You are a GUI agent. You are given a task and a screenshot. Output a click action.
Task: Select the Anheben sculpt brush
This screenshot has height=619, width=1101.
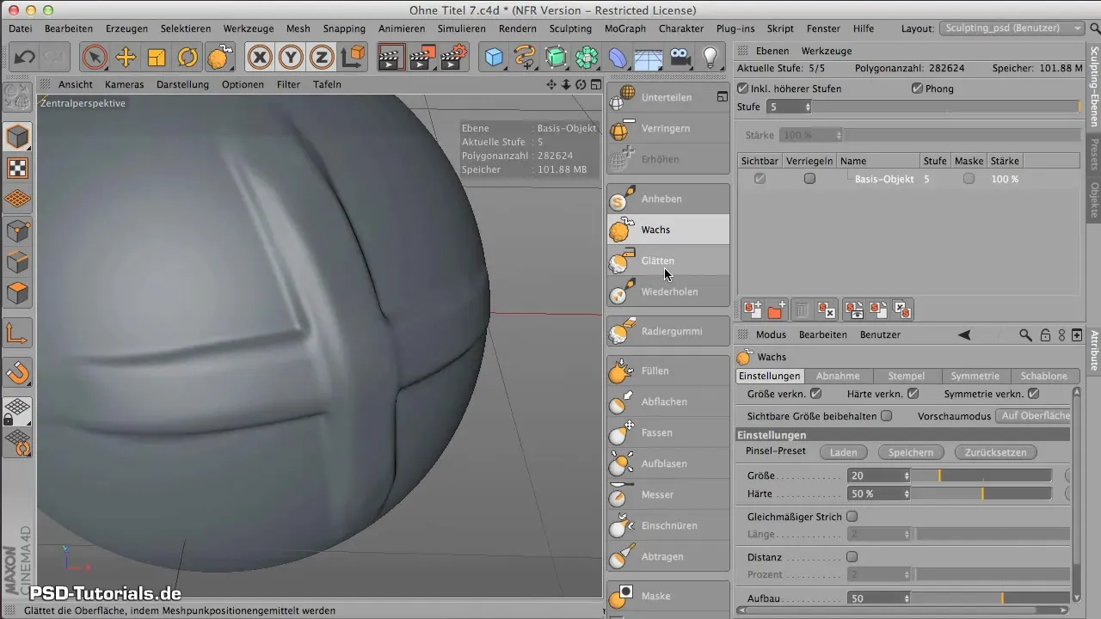(x=667, y=199)
